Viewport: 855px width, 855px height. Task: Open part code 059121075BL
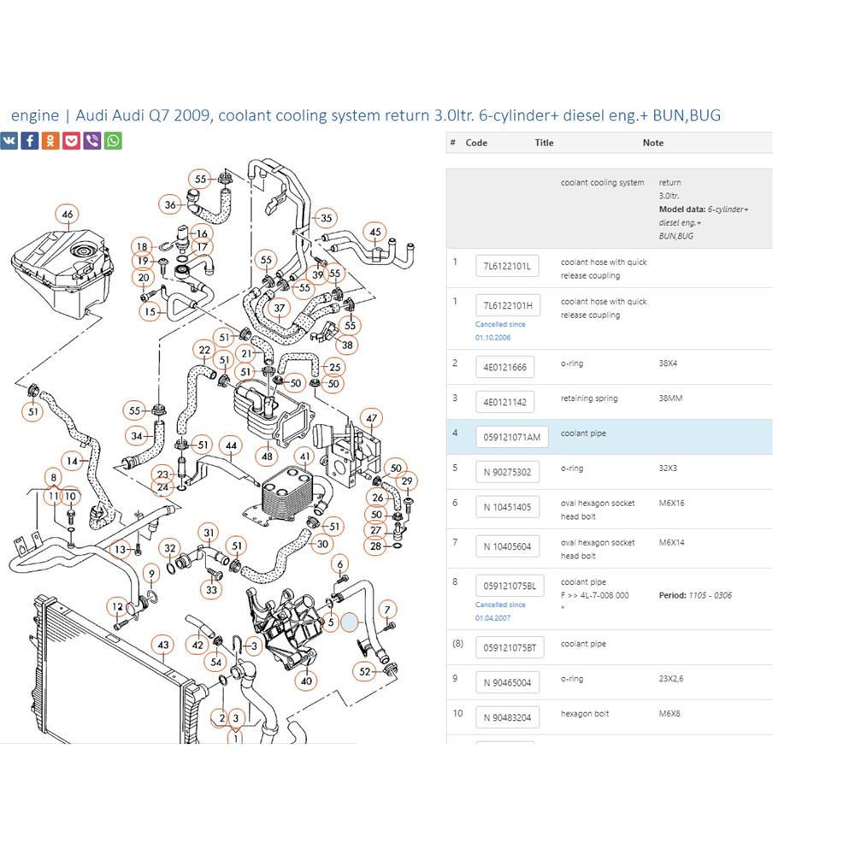[x=510, y=586]
